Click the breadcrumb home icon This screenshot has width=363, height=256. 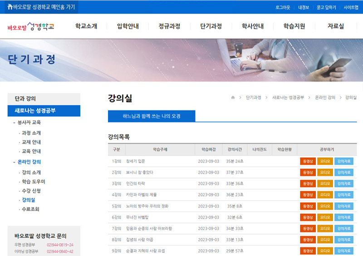tap(233, 97)
